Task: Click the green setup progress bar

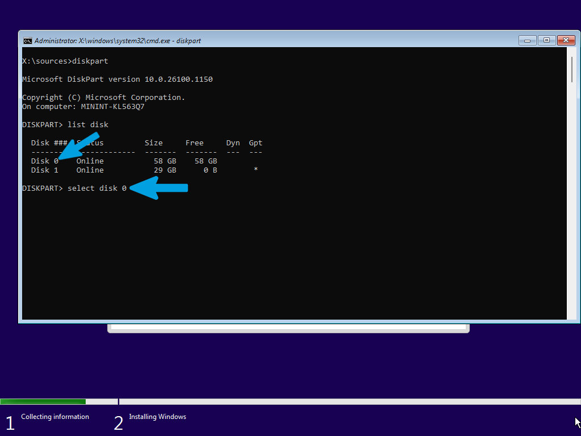Action: click(43, 401)
